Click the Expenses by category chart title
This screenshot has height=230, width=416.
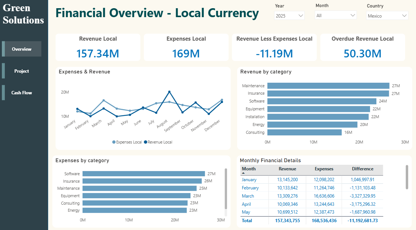pyautogui.click(x=82, y=161)
